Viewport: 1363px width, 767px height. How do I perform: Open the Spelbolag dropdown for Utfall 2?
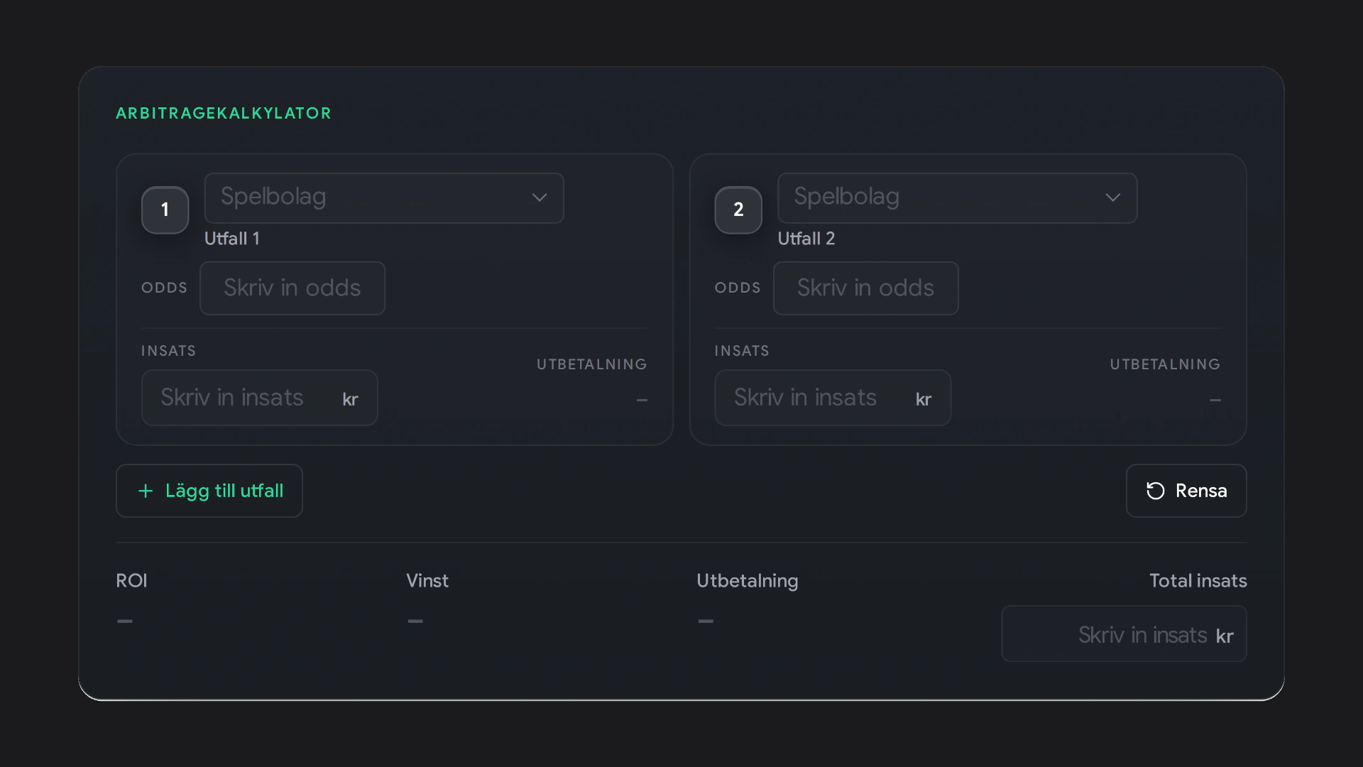957,198
